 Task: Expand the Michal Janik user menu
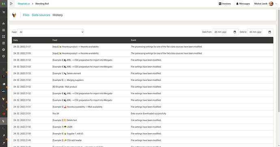tap(276, 4)
